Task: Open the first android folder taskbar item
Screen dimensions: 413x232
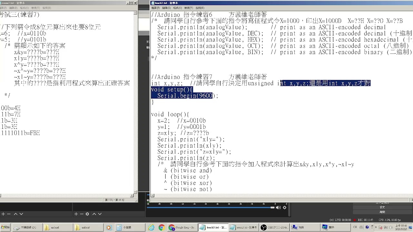Action: [x=58, y=227]
